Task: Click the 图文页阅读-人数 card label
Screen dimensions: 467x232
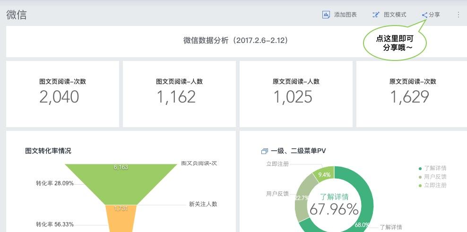Action: (179, 81)
